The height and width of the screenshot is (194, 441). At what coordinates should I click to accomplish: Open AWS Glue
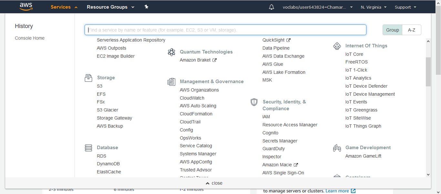pyautogui.click(x=273, y=64)
